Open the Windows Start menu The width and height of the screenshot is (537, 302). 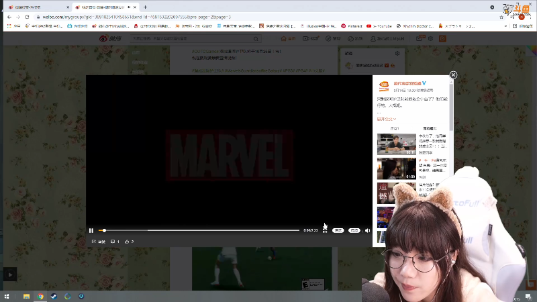(x=7, y=297)
